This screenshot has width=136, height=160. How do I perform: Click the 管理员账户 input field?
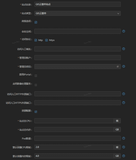pos(77,58)
